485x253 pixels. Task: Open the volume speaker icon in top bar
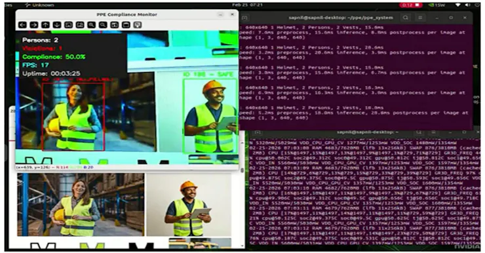click(x=468, y=5)
